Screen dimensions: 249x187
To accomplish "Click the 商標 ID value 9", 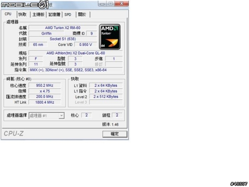I will 92,34.
